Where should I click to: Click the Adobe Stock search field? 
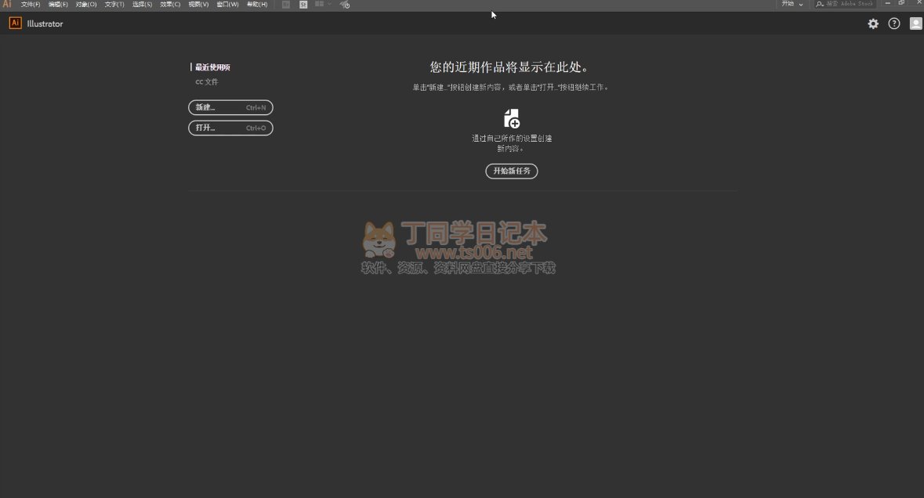848,4
